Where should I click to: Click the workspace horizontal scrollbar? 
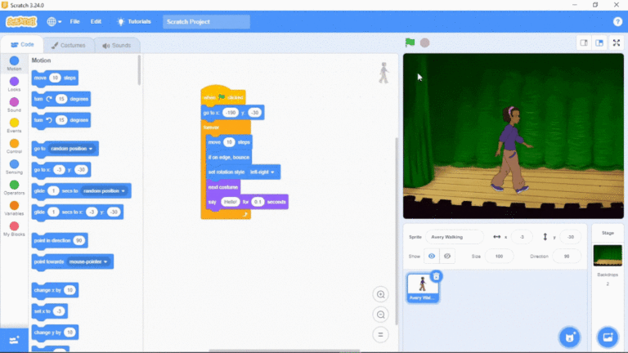285,351
